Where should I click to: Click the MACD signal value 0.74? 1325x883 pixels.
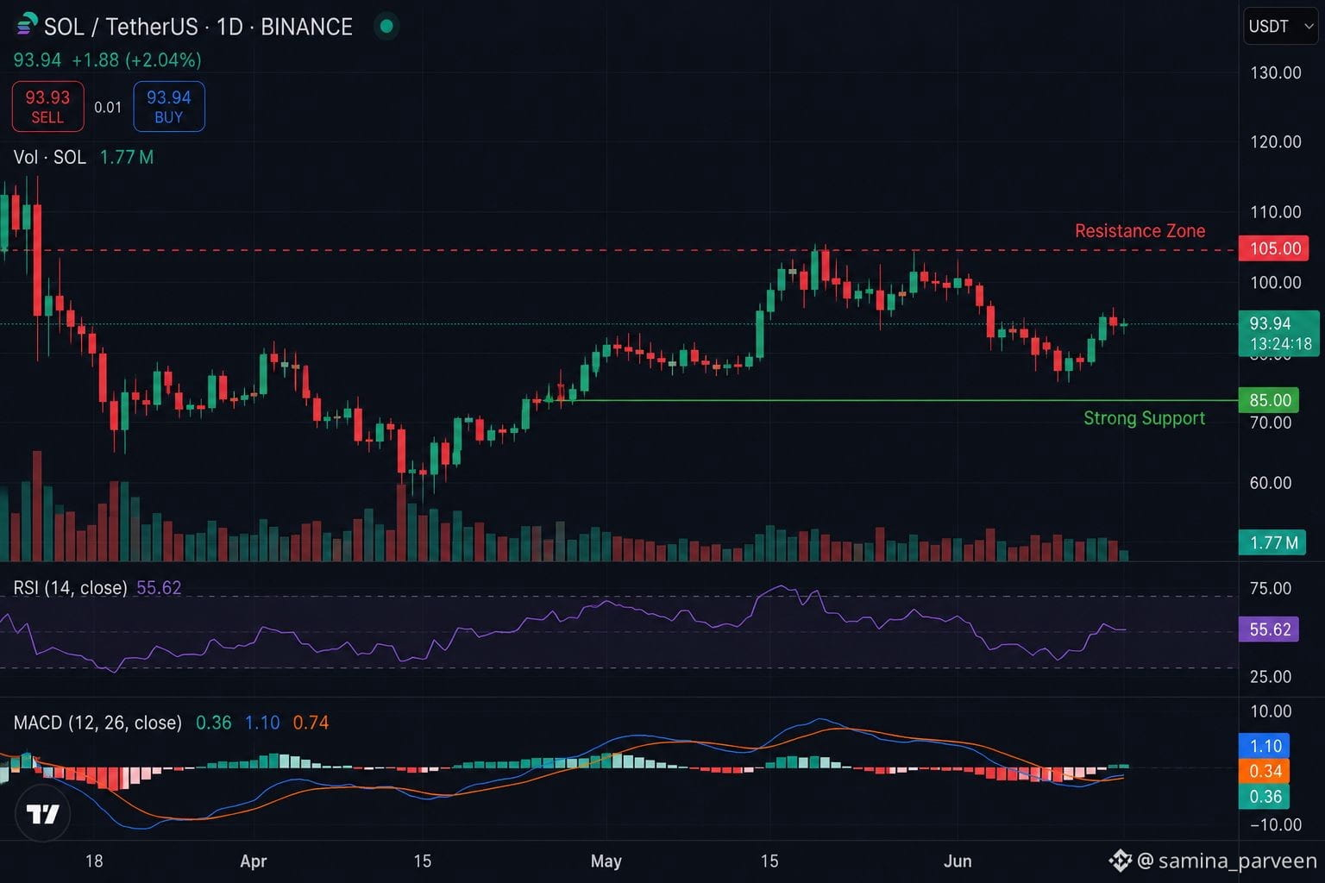pos(311,723)
